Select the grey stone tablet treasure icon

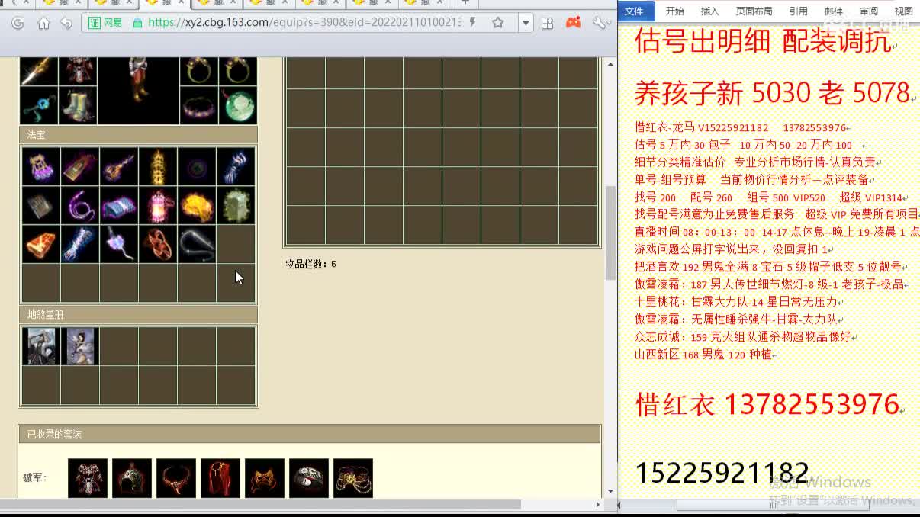click(x=41, y=205)
